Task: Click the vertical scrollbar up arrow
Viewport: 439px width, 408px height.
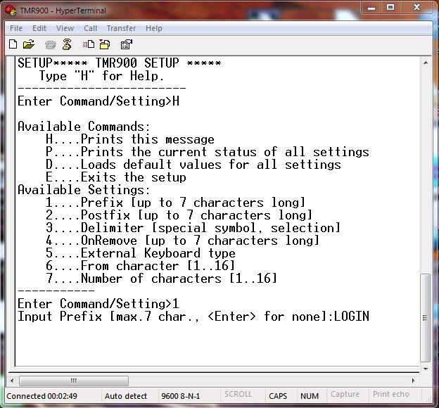Action: click(x=426, y=63)
